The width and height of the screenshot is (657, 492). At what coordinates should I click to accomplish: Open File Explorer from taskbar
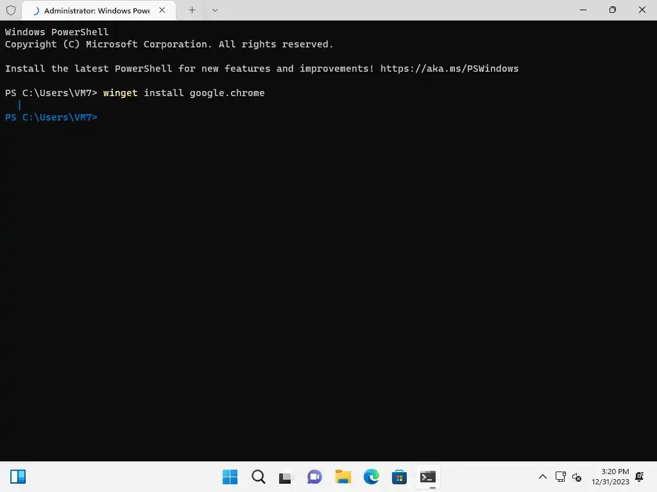coord(343,477)
